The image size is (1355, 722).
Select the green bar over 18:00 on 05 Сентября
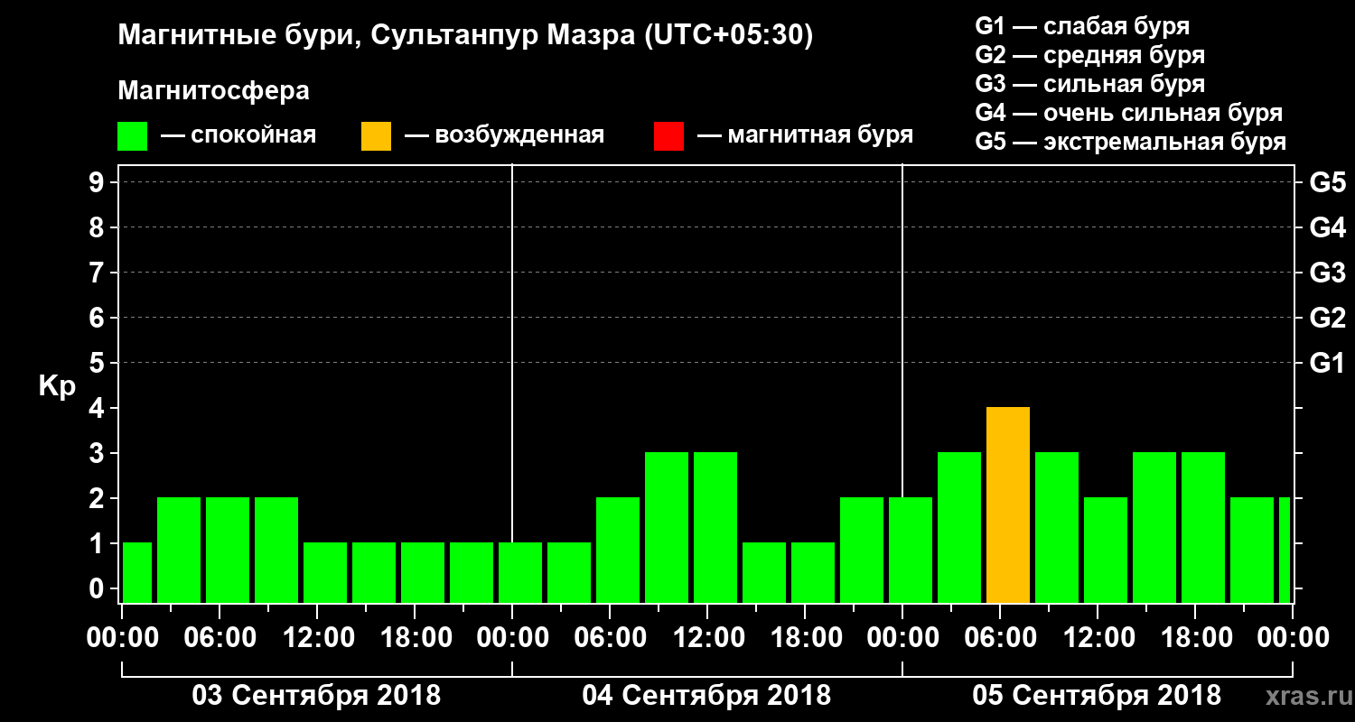point(1203,528)
